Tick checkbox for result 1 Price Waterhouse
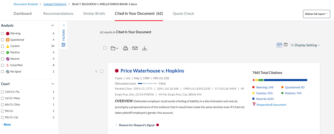 pyautogui.click(x=102, y=71)
